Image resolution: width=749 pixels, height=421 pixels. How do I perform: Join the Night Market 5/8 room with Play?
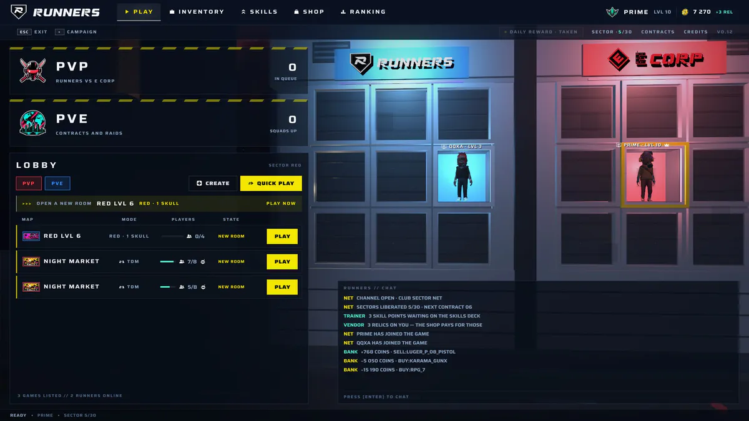pos(282,287)
